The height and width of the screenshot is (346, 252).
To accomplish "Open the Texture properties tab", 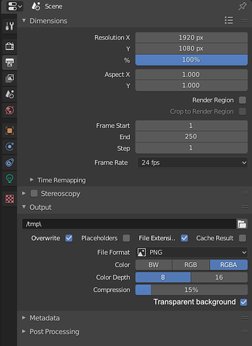I will point(10,199).
